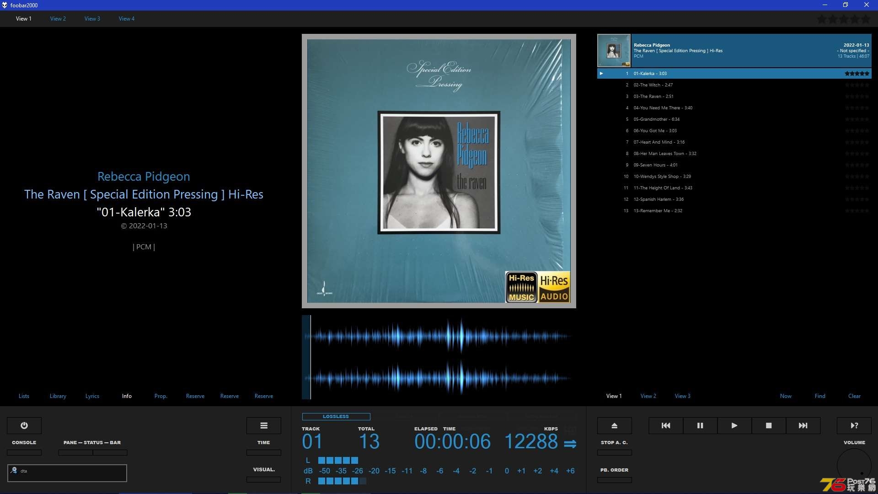Rate 01-Kalerka with the row stars

coord(857,73)
